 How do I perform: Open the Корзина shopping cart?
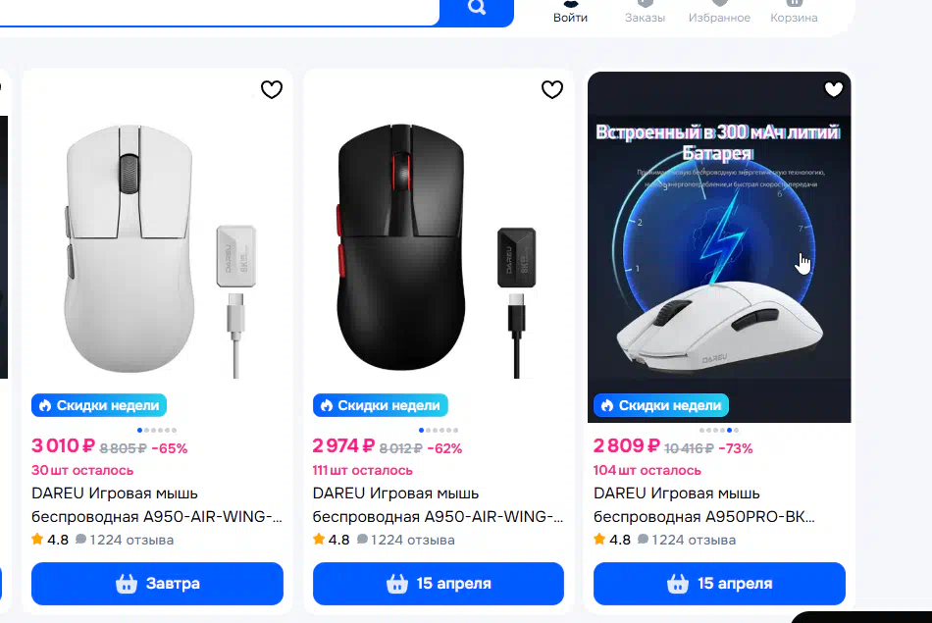tap(794, 12)
